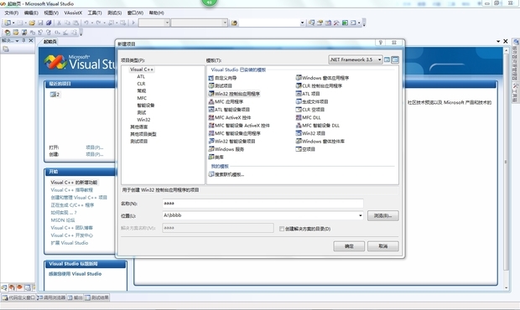The height and width of the screenshot is (310, 520).
Task: Click the Start Debugging play icon
Action: coord(133,23)
